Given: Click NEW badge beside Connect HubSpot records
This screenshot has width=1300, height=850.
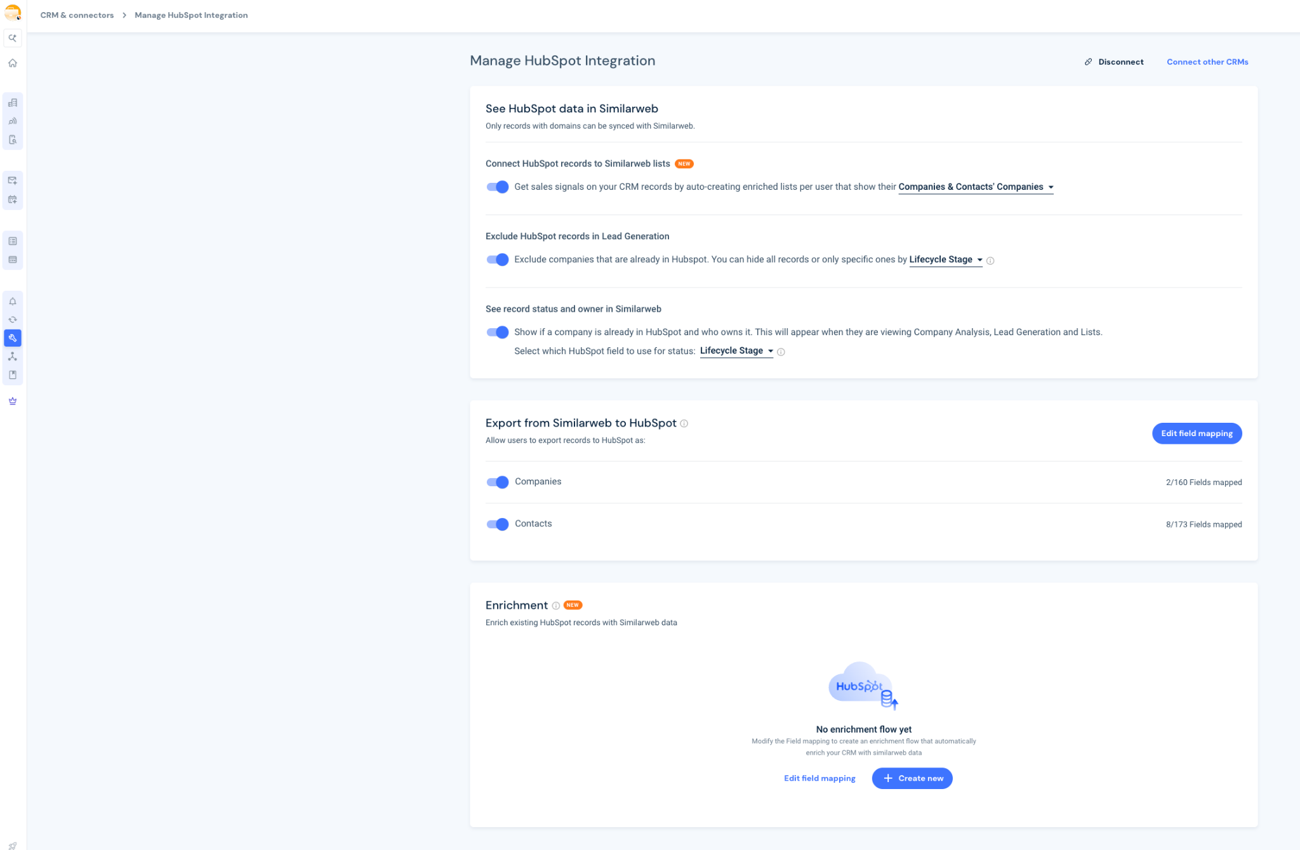Looking at the screenshot, I should [684, 164].
